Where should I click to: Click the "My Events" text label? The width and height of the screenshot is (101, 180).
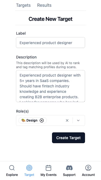[48, 175]
